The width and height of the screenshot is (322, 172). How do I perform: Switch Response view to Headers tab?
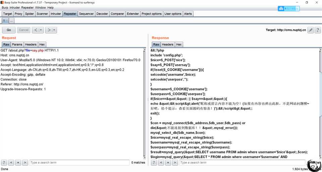click(168, 44)
